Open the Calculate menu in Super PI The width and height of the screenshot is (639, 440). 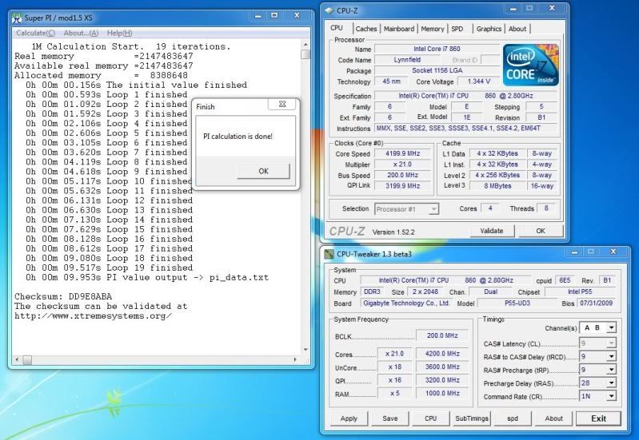tap(35, 33)
